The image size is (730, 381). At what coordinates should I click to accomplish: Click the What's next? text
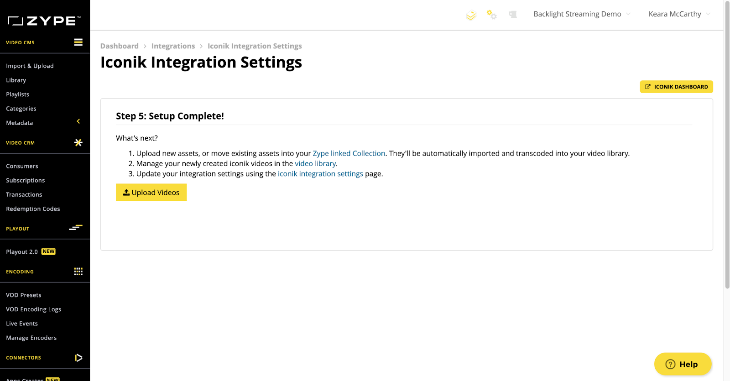tap(136, 138)
